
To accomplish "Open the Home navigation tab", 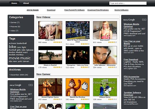I will [x=14, y=3].
